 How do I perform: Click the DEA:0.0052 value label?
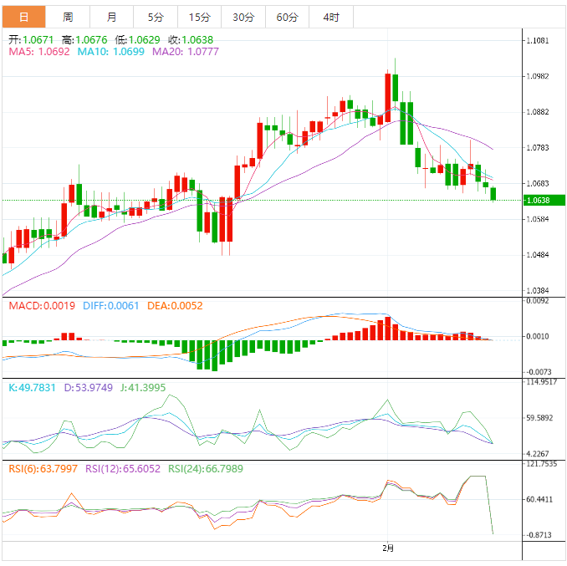click(x=175, y=306)
